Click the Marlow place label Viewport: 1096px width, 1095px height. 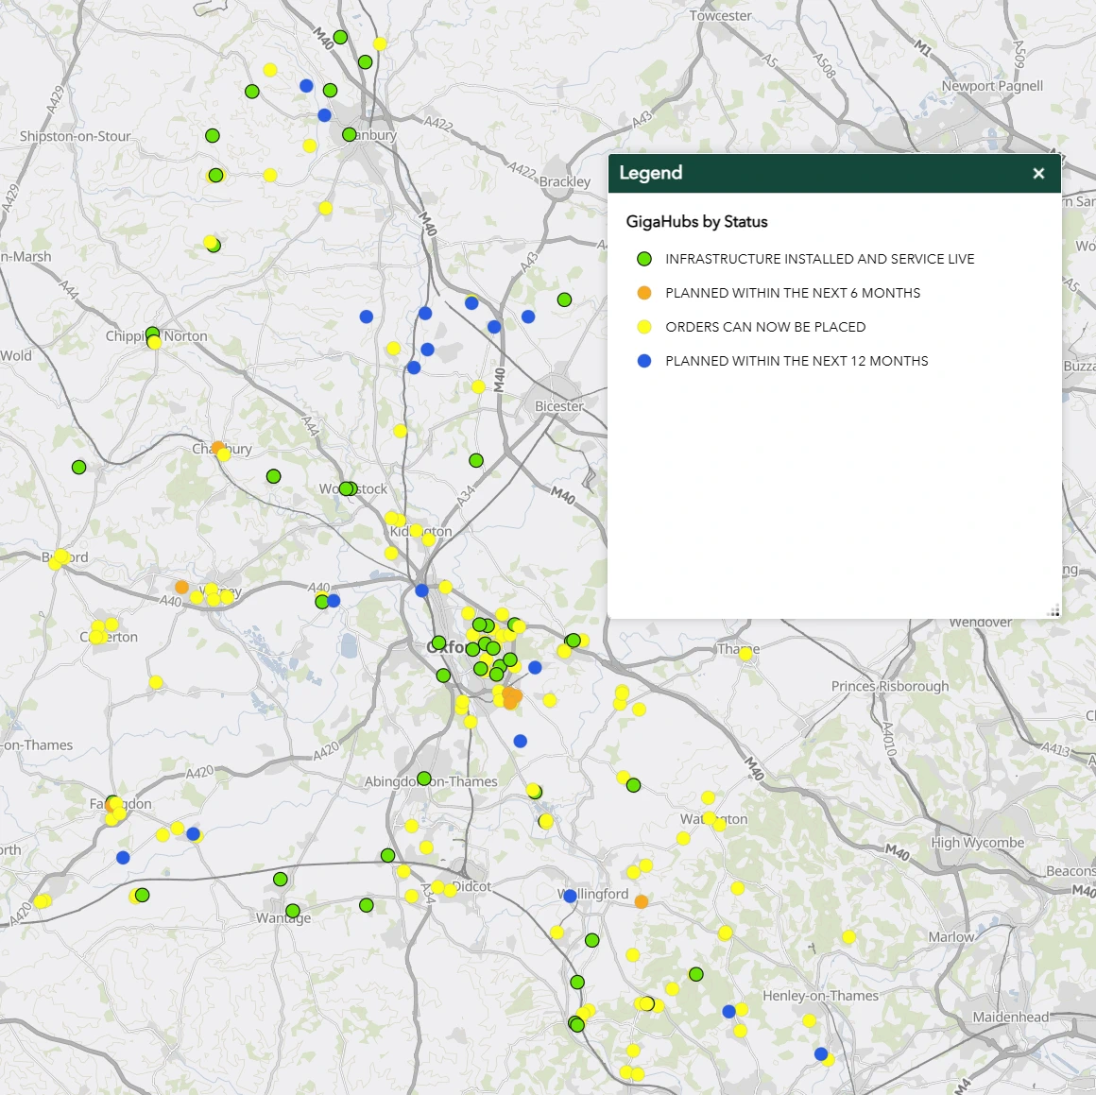tap(950, 937)
